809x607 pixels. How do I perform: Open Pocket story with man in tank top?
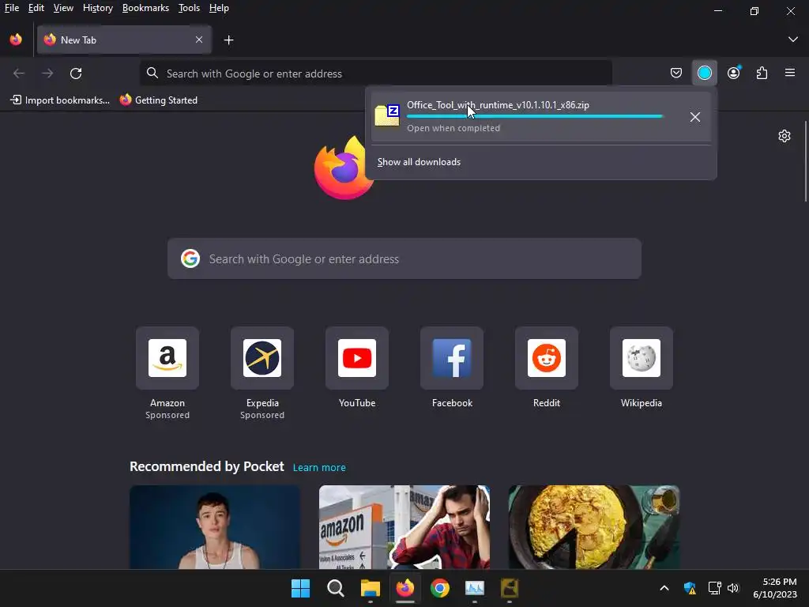(215, 527)
